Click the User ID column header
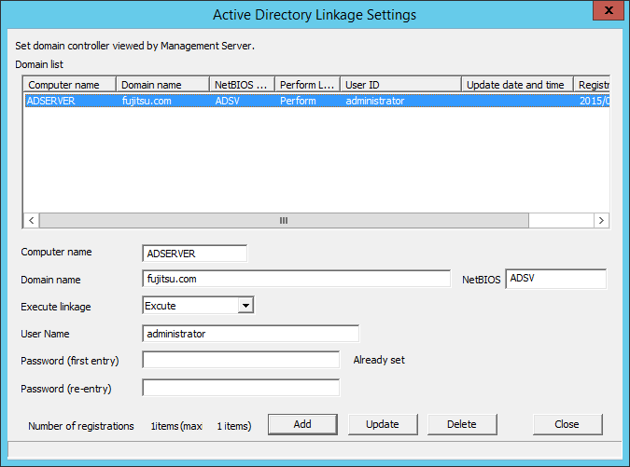The height and width of the screenshot is (467, 630). (x=400, y=85)
